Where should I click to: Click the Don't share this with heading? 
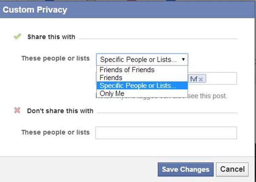coord(60,111)
